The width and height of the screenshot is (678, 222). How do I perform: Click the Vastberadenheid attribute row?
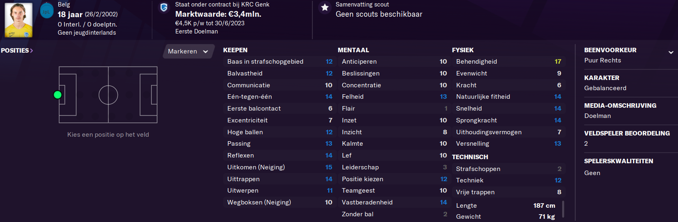(394, 202)
